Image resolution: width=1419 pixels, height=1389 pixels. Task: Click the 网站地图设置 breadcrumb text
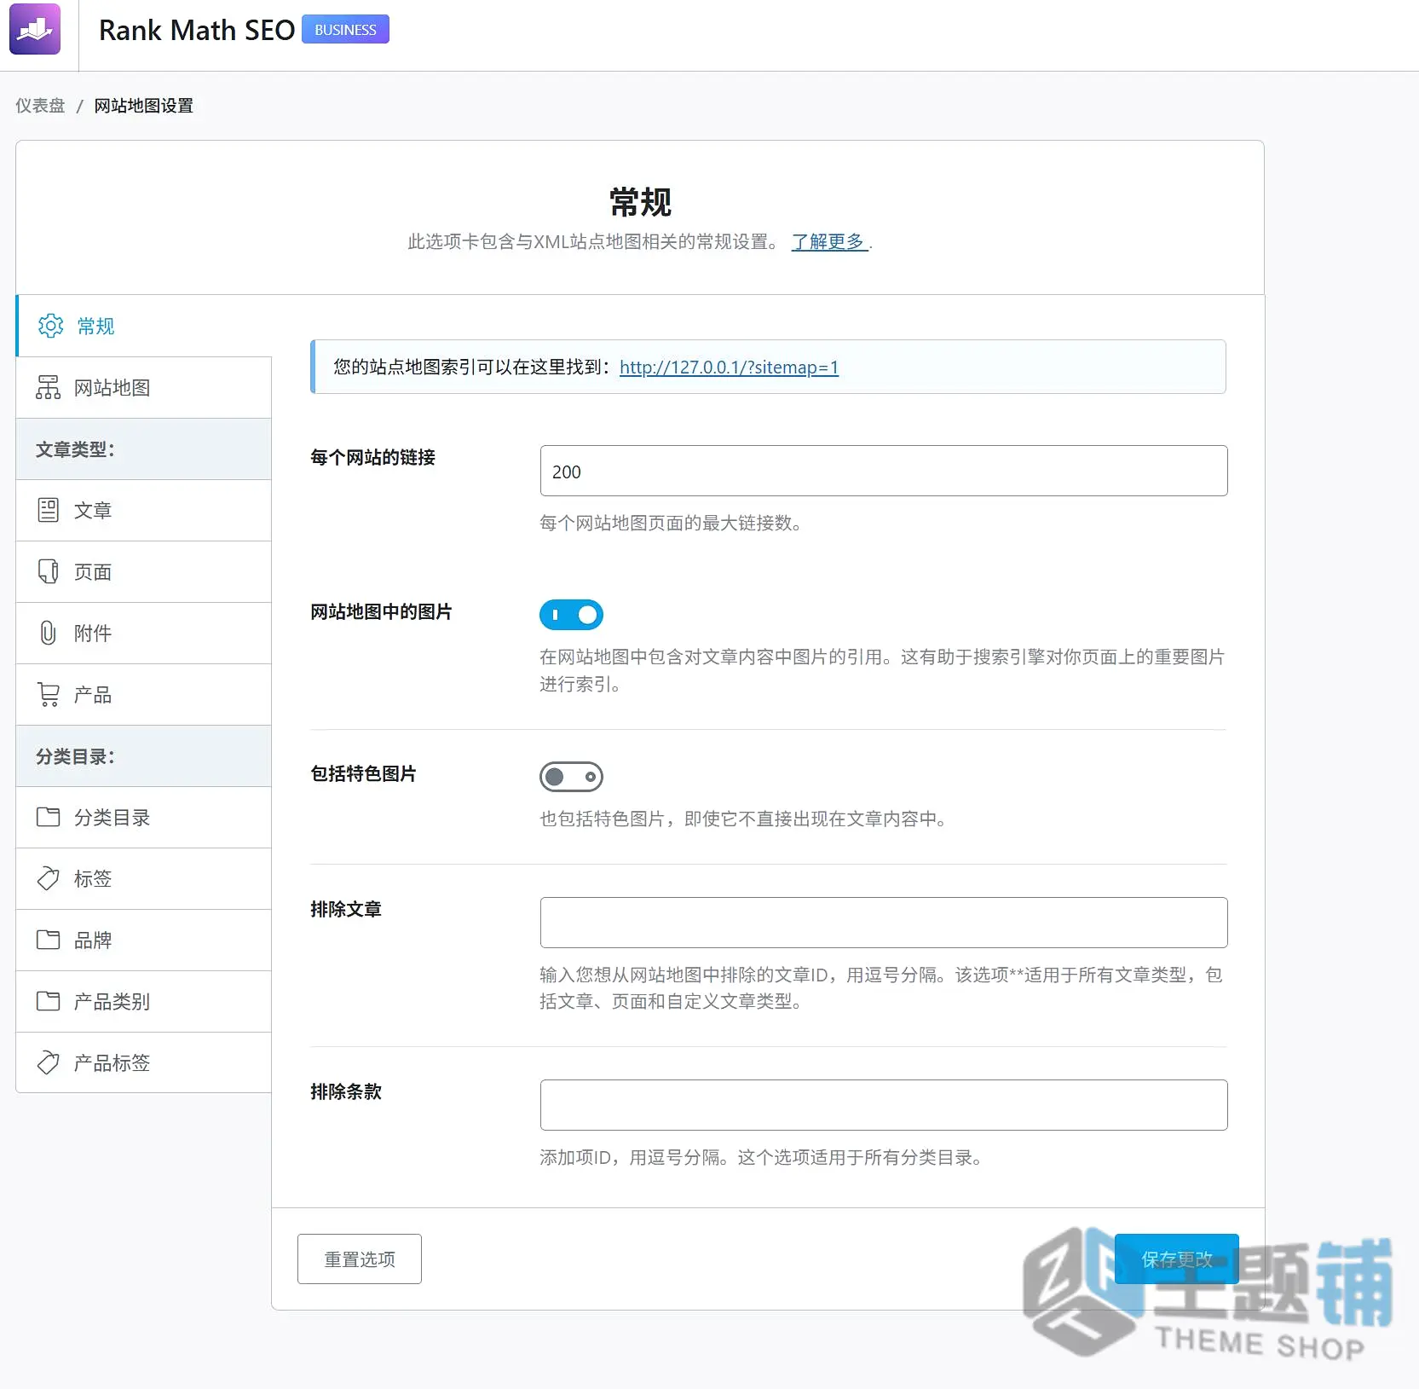pyautogui.click(x=144, y=106)
